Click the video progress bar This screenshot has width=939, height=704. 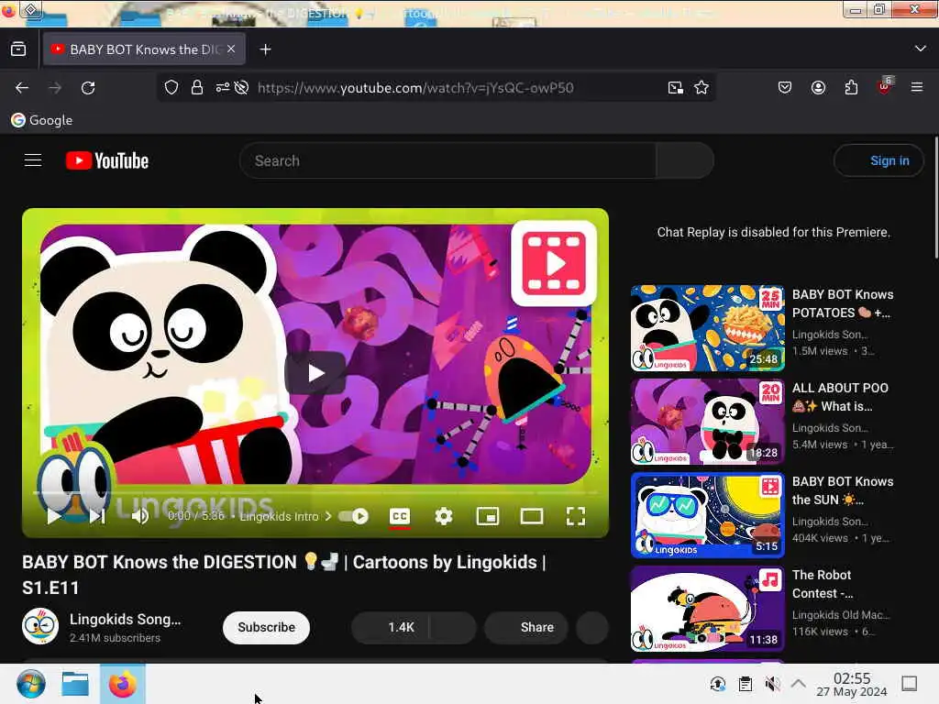tap(315, 492)
